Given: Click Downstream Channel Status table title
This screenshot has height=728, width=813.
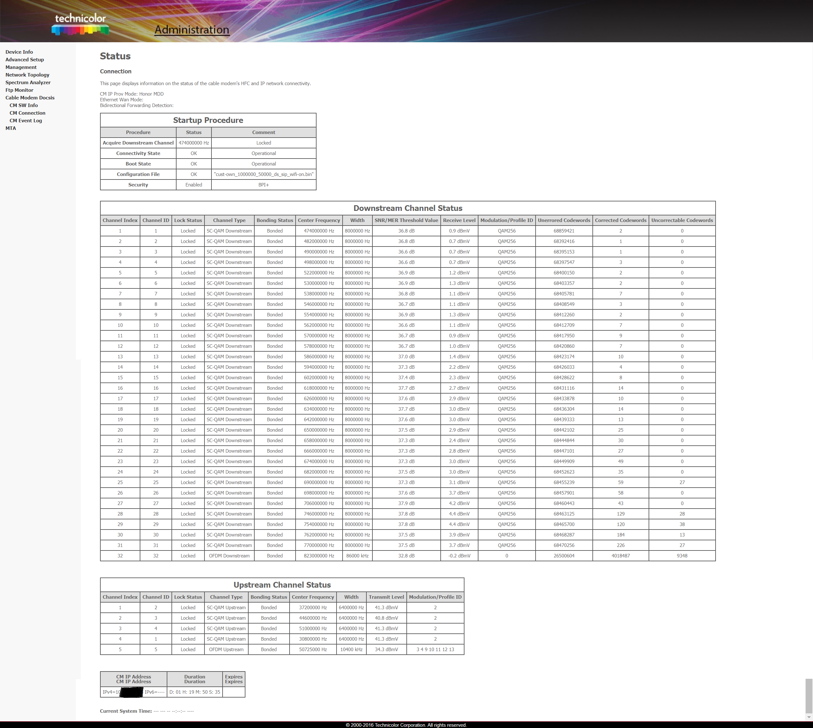Looking at the screenshot, I should tap(407, 208).
